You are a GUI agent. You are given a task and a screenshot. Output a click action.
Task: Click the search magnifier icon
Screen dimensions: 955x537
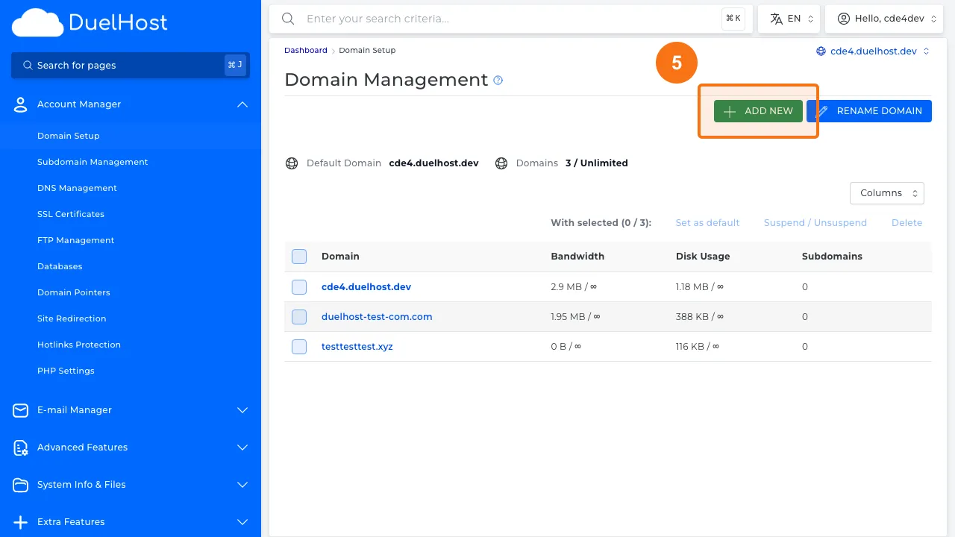tap(288, 19)
